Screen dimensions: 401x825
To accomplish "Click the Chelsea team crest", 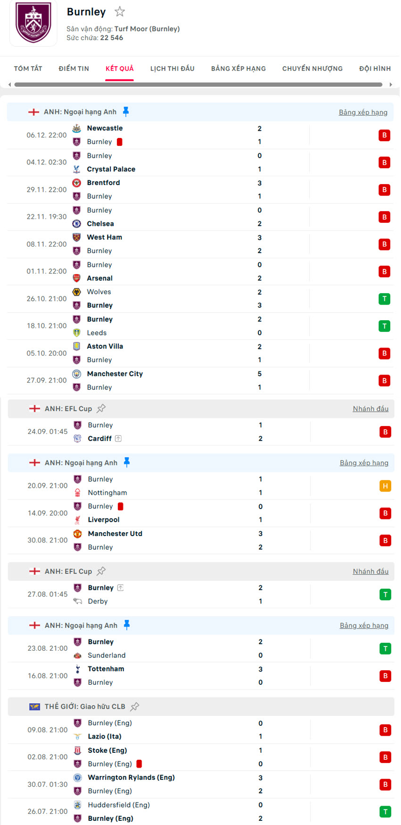I will click(77, 223).
